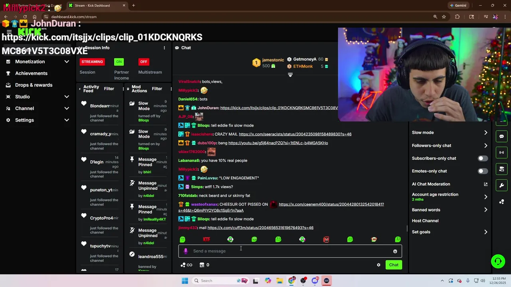Click the Activity Feed Filter button

[109, 89]
